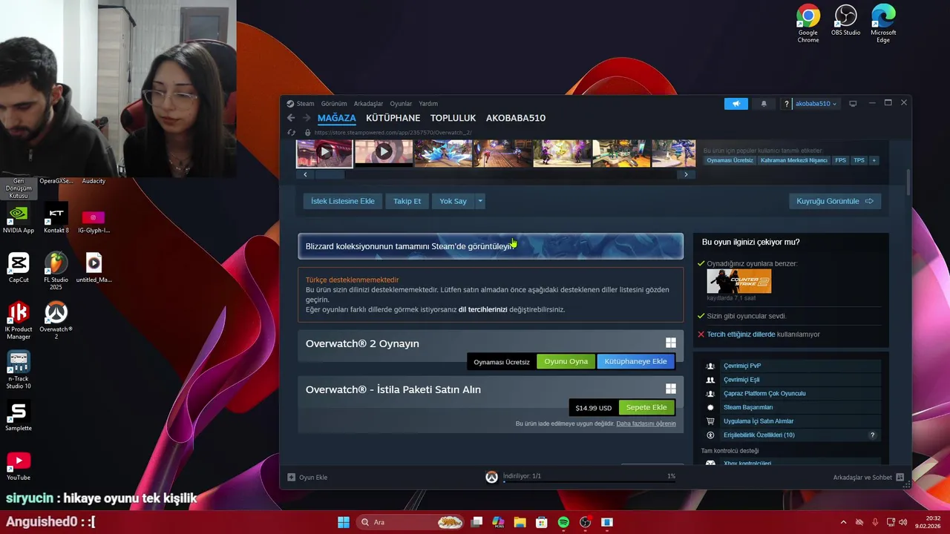Expand the Yok Say dropdown arrow
This screenshot has height=534, width=950.
[x=480, y=201]
